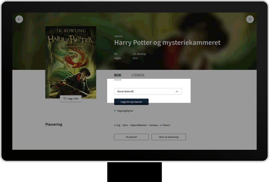Click the green availability dot
Image resolution: width=269 pixels, height=182 pixels.
[115, 111]
